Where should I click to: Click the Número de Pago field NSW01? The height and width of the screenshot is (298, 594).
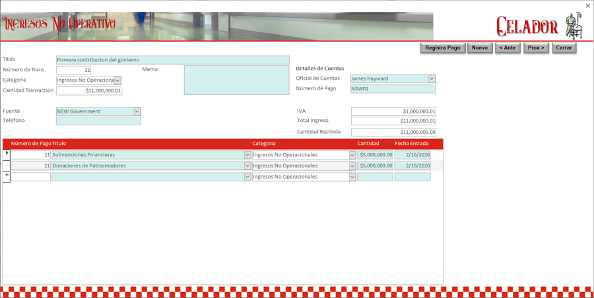coord(393,89)
